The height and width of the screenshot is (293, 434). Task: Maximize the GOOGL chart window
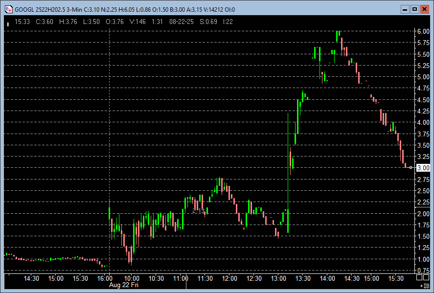point(414,9)
